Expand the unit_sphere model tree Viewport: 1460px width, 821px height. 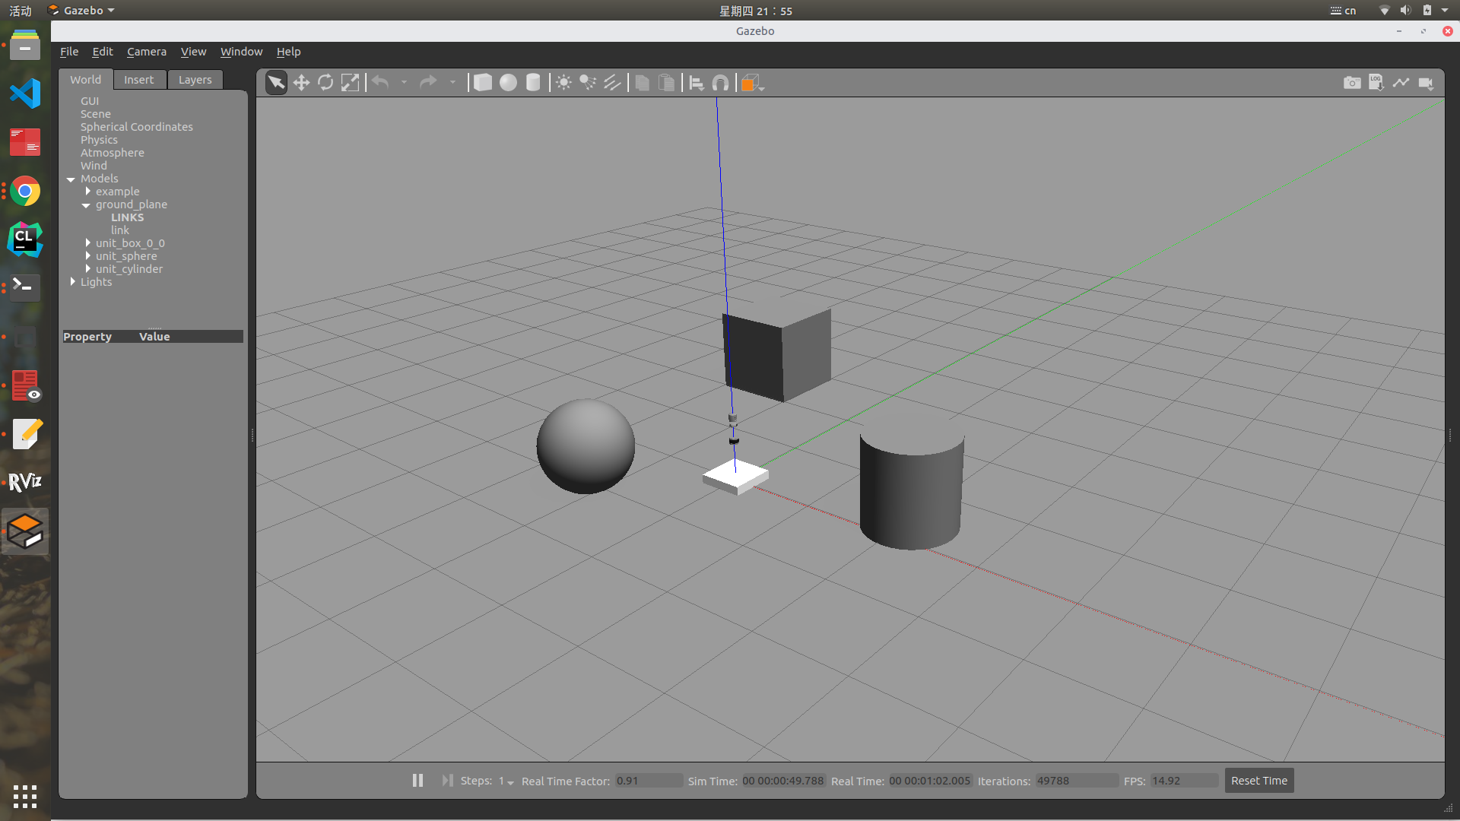88,256
